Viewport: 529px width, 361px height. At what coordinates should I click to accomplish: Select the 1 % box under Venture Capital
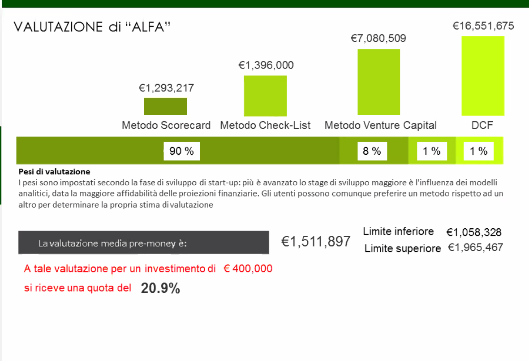pyautogui.click(x=432, y=151)
